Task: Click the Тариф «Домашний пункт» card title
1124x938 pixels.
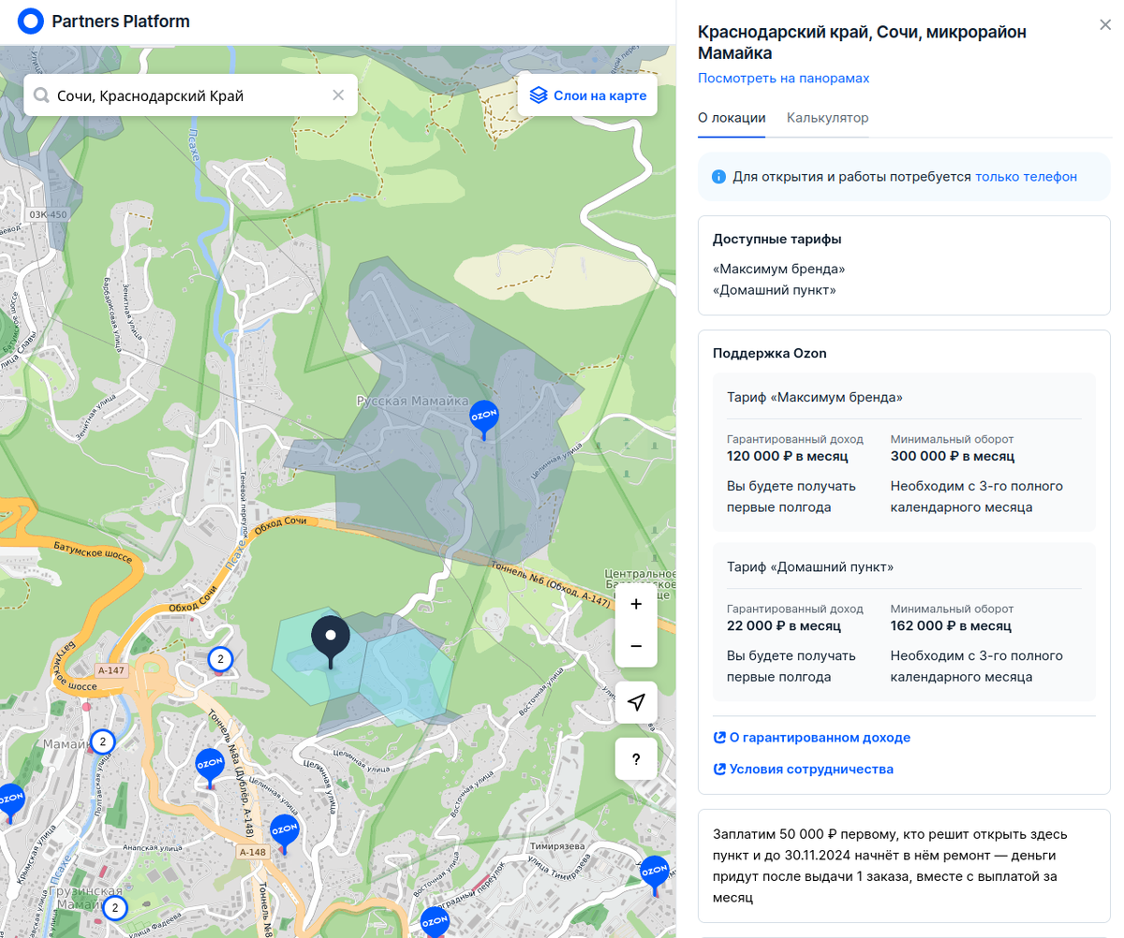Action: pos(810,566)
